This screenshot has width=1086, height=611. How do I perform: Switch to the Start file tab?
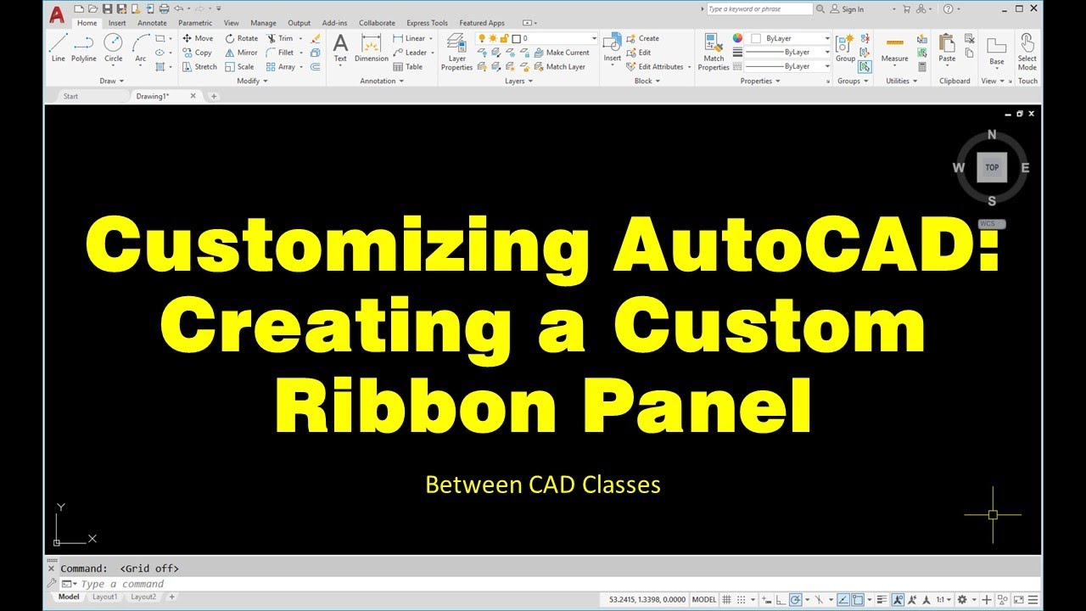(70, 96)
